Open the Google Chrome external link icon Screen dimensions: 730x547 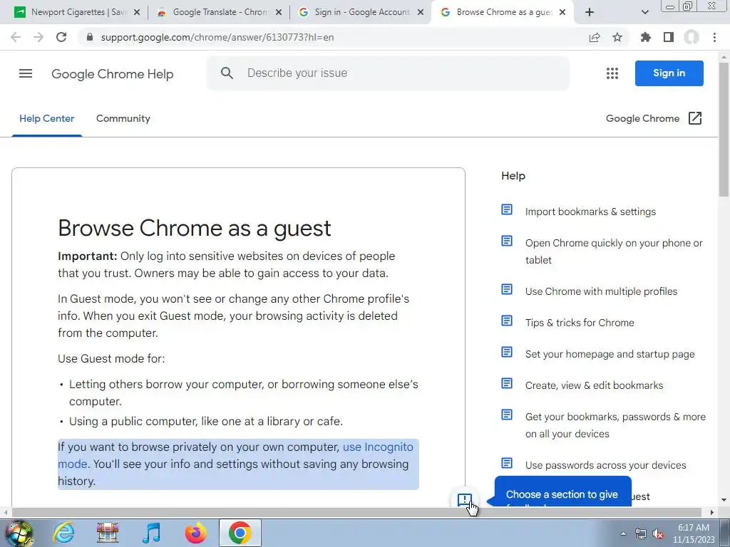click(x=694, y=118)
